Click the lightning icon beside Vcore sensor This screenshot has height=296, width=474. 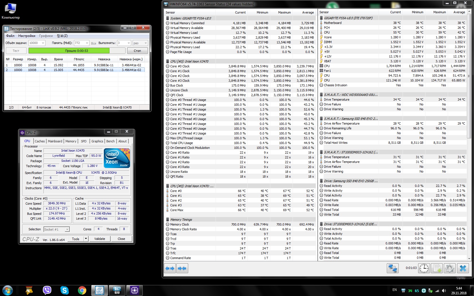[x=321, y=37]
